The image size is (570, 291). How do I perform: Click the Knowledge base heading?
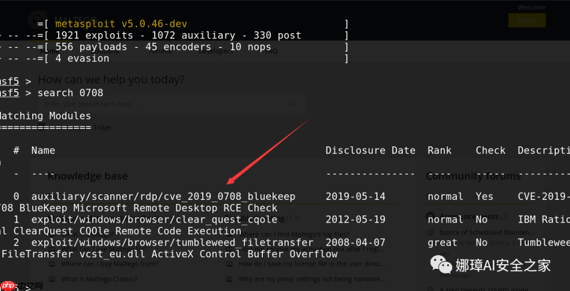click(x=88, y=176)
